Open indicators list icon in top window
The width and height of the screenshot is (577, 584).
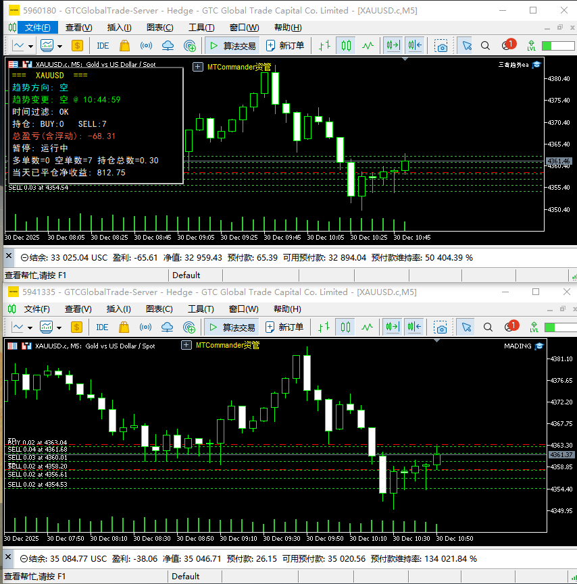[47, 46]
